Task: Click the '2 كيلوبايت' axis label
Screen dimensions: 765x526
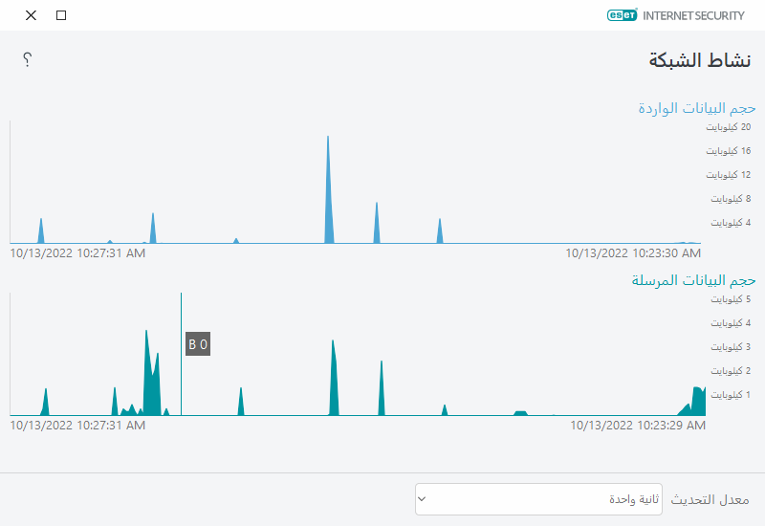Action: tap(731, 371)
